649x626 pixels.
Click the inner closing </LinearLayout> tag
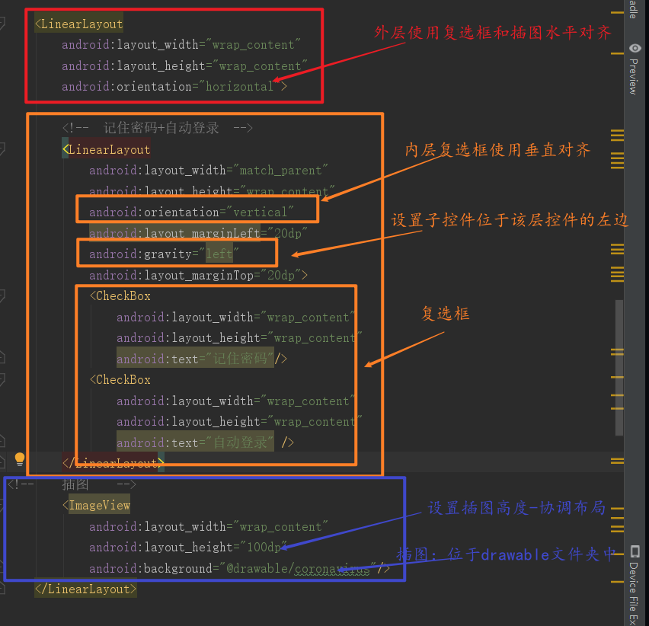(x=113, y=463)
